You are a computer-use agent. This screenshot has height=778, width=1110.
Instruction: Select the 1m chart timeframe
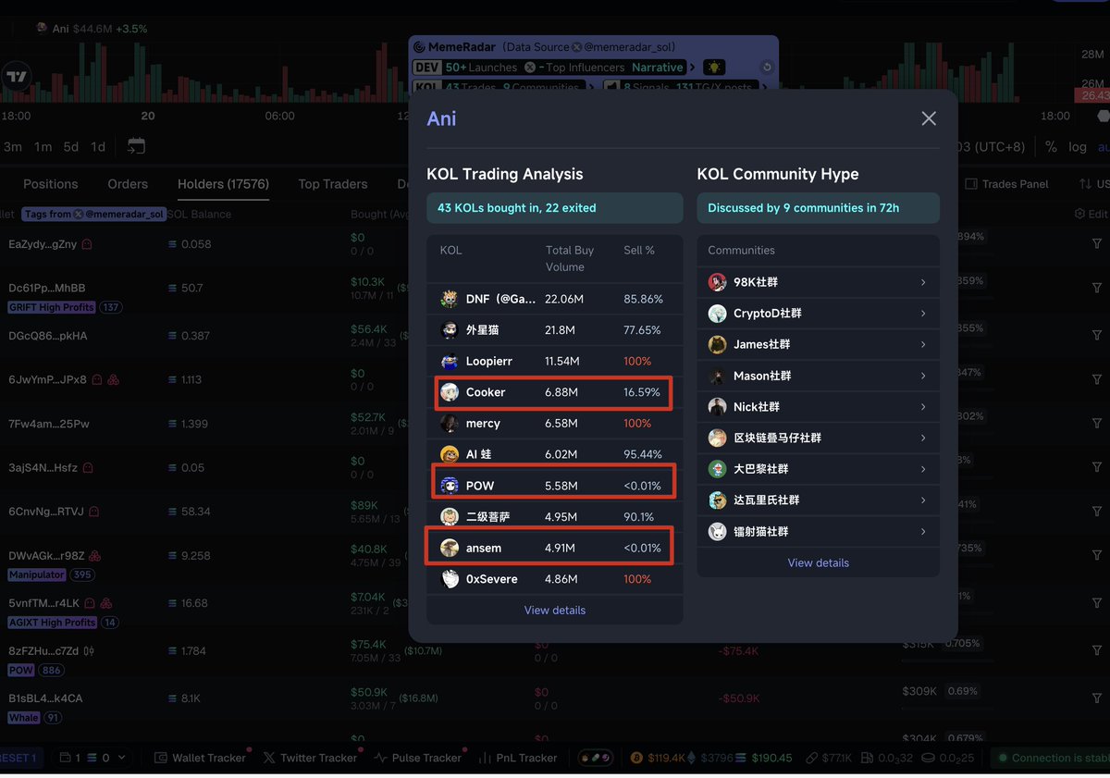coord(43,146)
